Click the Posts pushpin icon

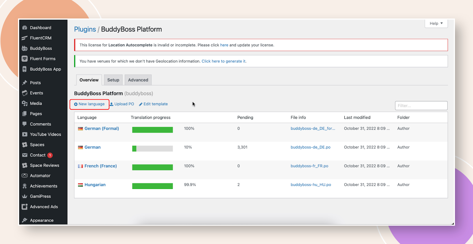(25, 83)
